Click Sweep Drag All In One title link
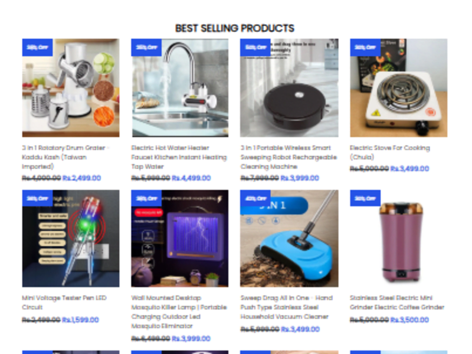Image resolution: width=472 pixels, height=354 pixels. coord(287,307)
